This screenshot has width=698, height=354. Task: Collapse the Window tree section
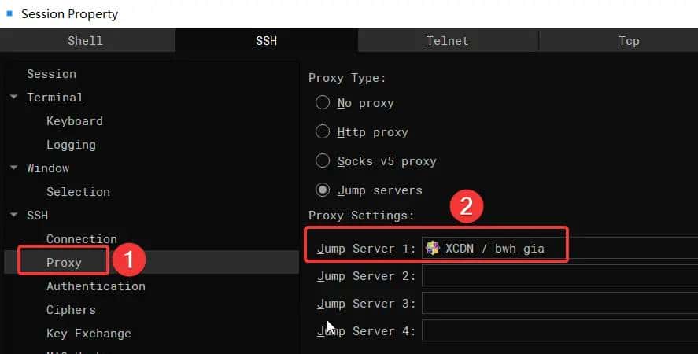tap(14, 168)
